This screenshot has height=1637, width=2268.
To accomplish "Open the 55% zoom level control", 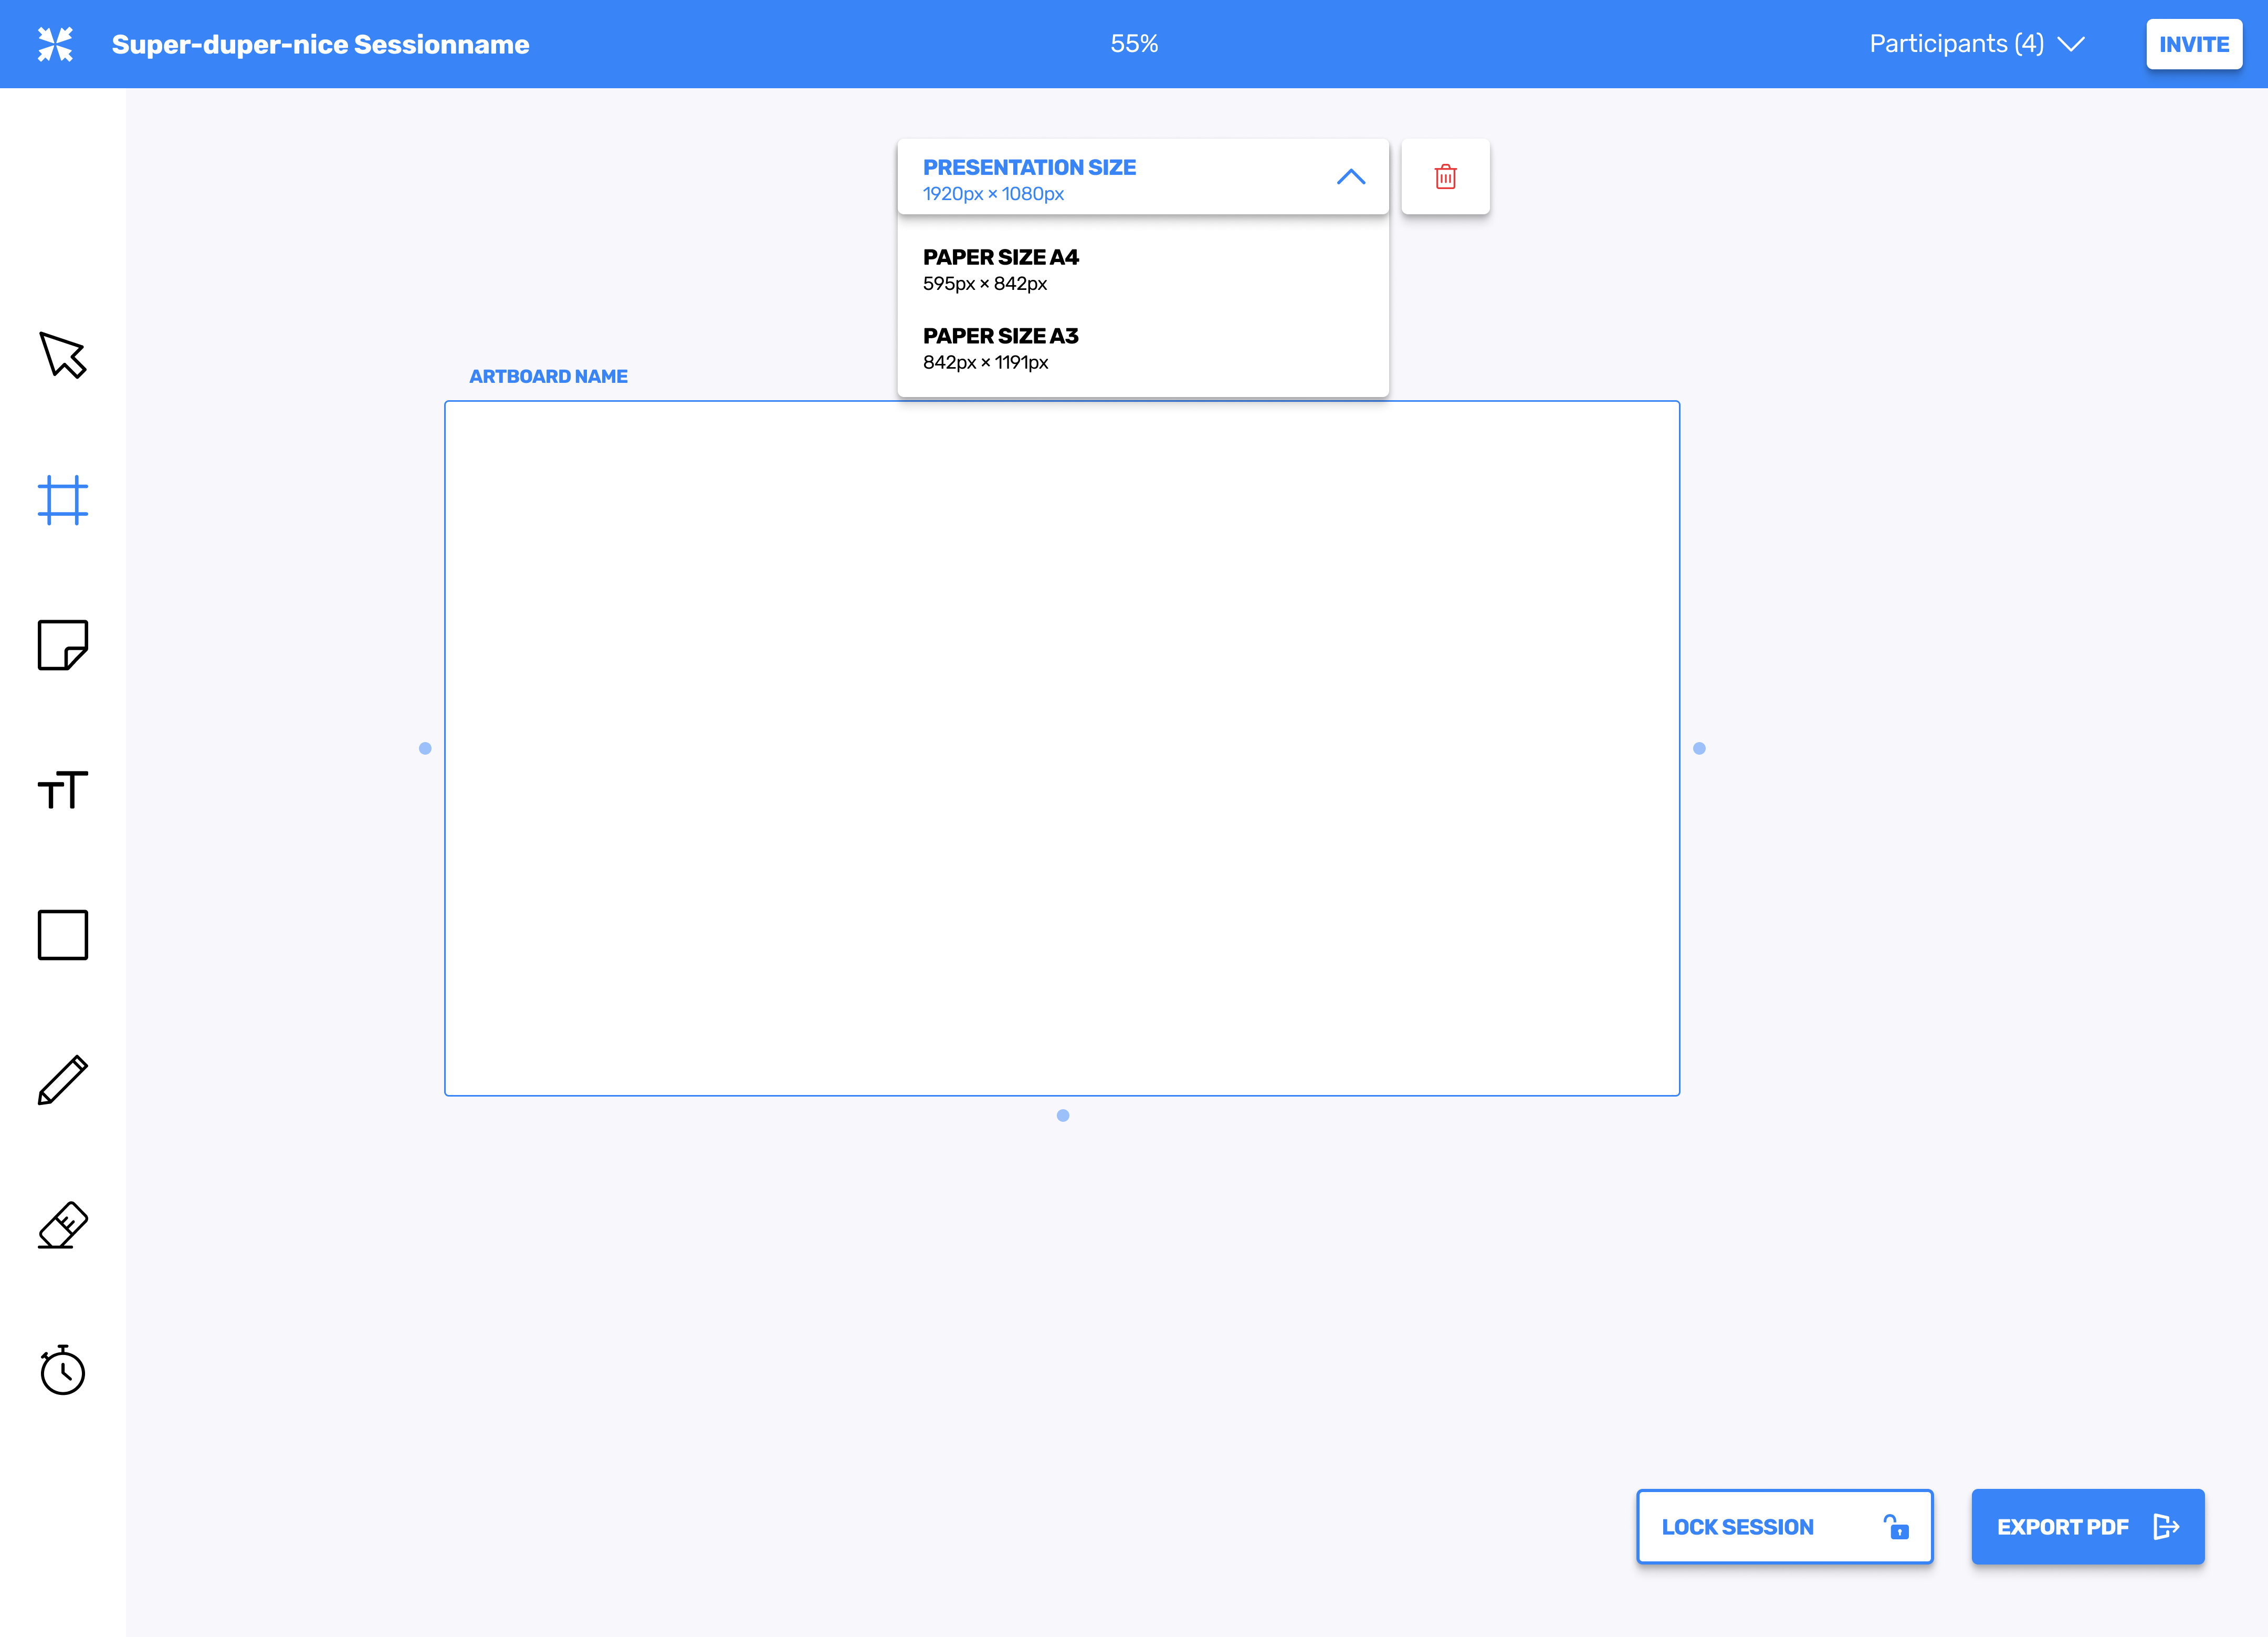I will (1134, 44).
